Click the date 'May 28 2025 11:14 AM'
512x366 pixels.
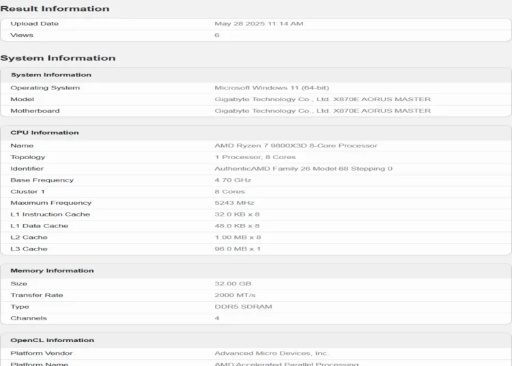click(259, 23)
